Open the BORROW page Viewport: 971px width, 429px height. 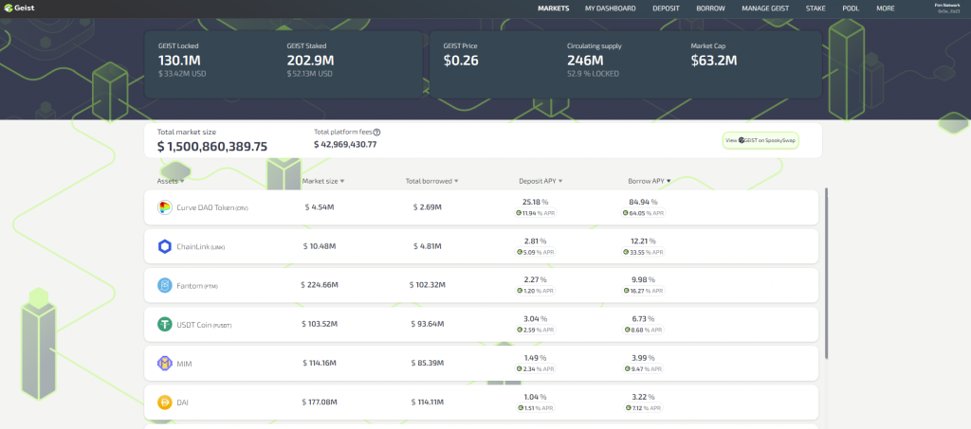coord(710,9)
